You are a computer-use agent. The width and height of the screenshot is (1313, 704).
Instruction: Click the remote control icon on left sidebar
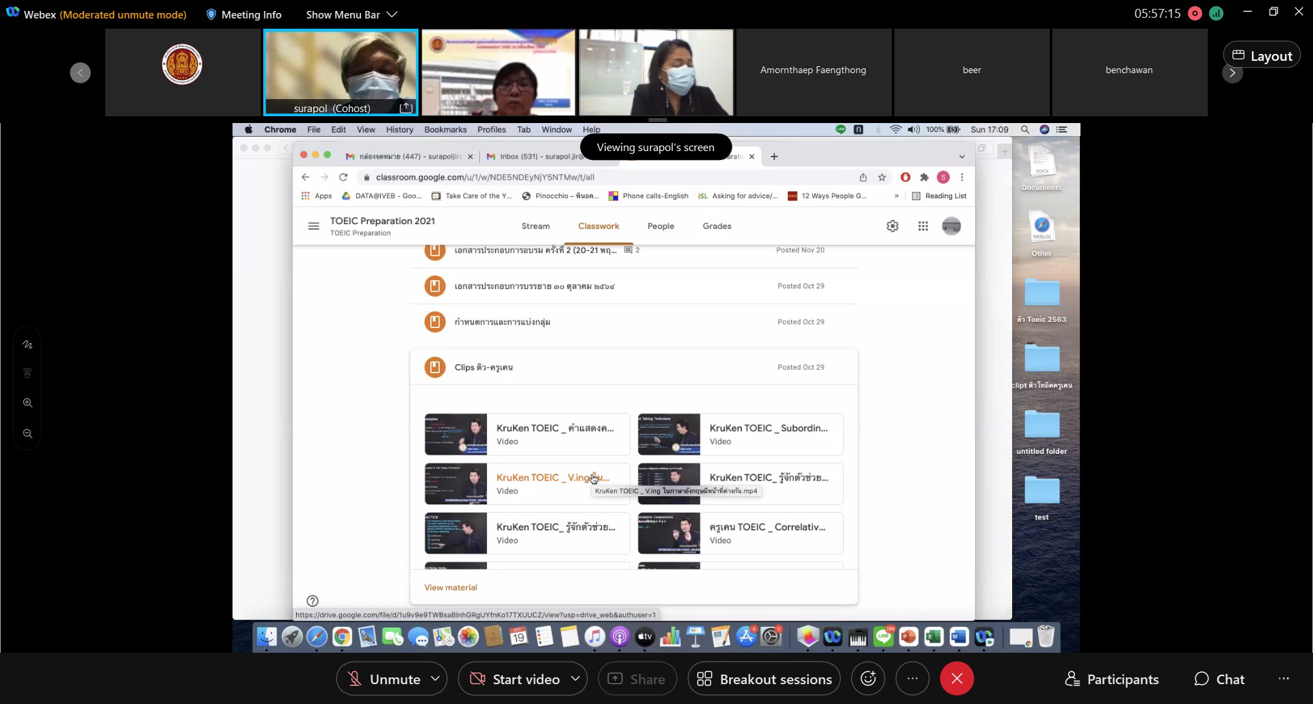pos(27,373)
